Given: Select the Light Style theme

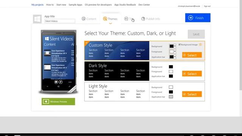Looking at the screenshot, I should click(192, 94).
